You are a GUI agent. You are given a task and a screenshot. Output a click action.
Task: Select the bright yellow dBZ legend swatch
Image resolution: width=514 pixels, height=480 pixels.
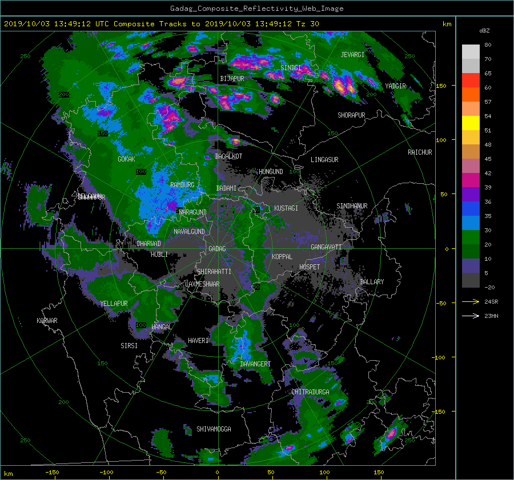point(471,123)
